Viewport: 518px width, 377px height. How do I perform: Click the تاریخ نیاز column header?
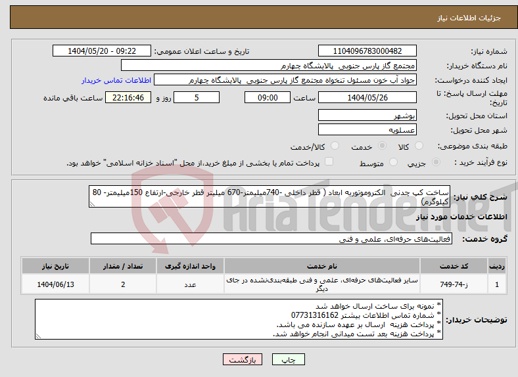[55, 266]
